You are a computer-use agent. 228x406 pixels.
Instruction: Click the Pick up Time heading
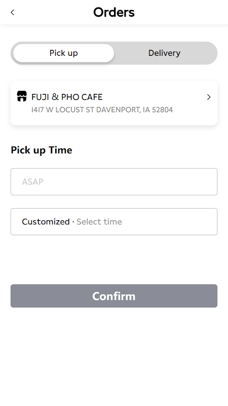pos(42,150)
